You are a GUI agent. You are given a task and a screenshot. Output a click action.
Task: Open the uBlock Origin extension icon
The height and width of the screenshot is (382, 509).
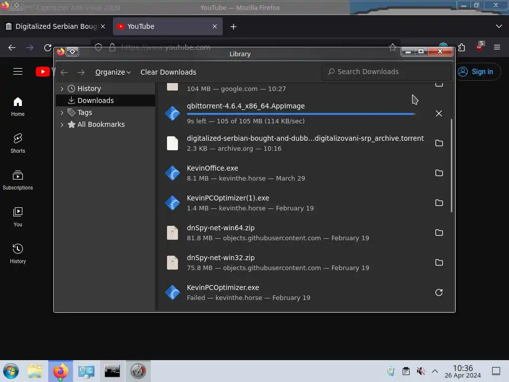(x=480, y=47)
